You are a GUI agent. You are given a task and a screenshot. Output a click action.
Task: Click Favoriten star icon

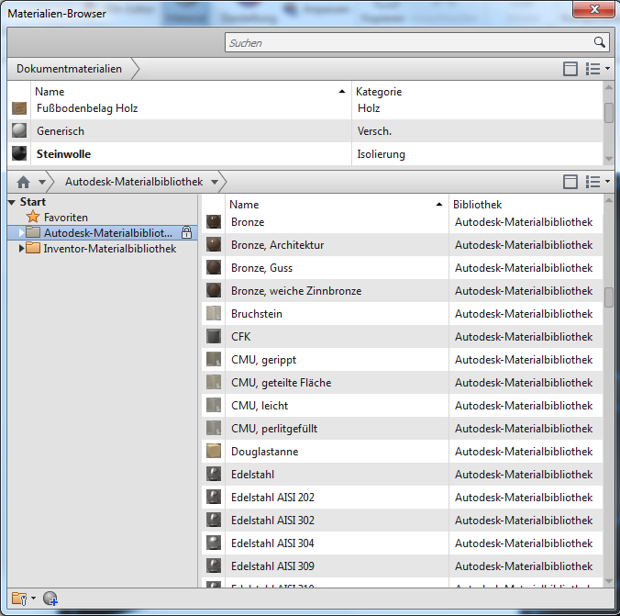tap(33, 217)
